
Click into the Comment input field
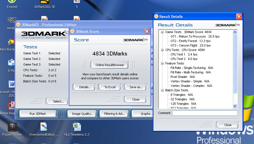click(205, 113)
